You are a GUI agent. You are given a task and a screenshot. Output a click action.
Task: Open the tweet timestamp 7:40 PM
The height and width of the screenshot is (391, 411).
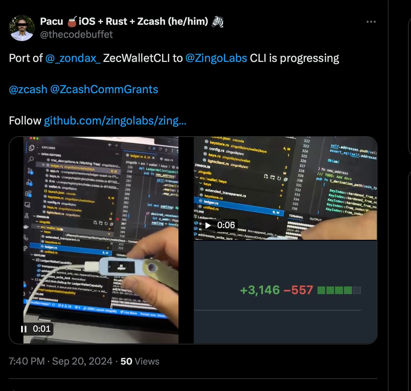coord(27,361)
